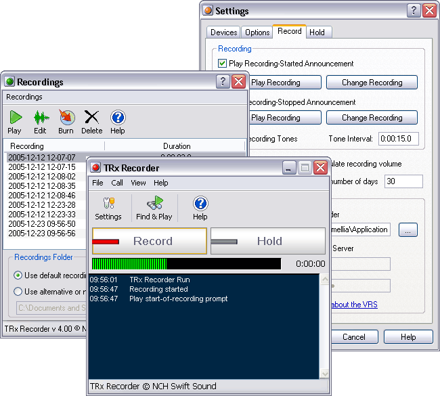Click the Help icon in TRx Recorder toolbar
440x396 pixels.
tap(200, 204)
